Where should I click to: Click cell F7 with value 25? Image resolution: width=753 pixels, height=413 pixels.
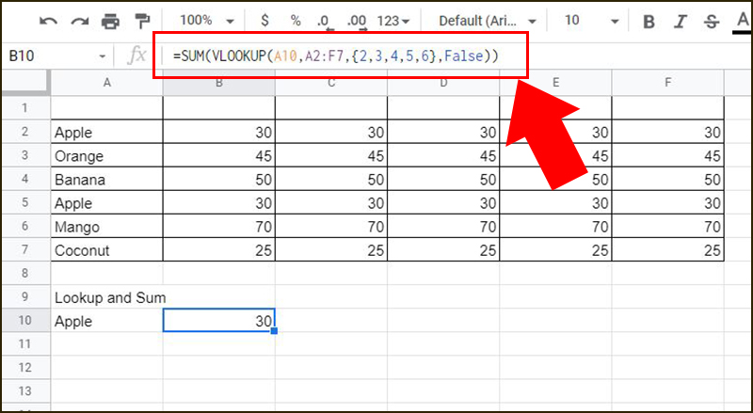[x=668, y=249]
